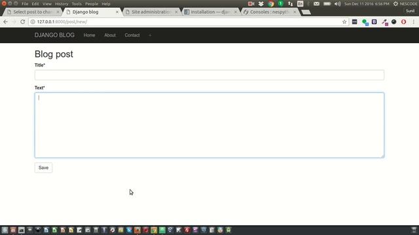Switch to the 'Installation — django' tab
The height and width of the screenshot is (235, 419).
click(211, 12)
